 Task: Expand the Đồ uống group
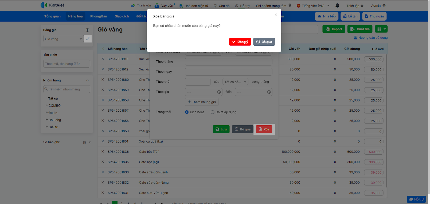tap(47, 120)
